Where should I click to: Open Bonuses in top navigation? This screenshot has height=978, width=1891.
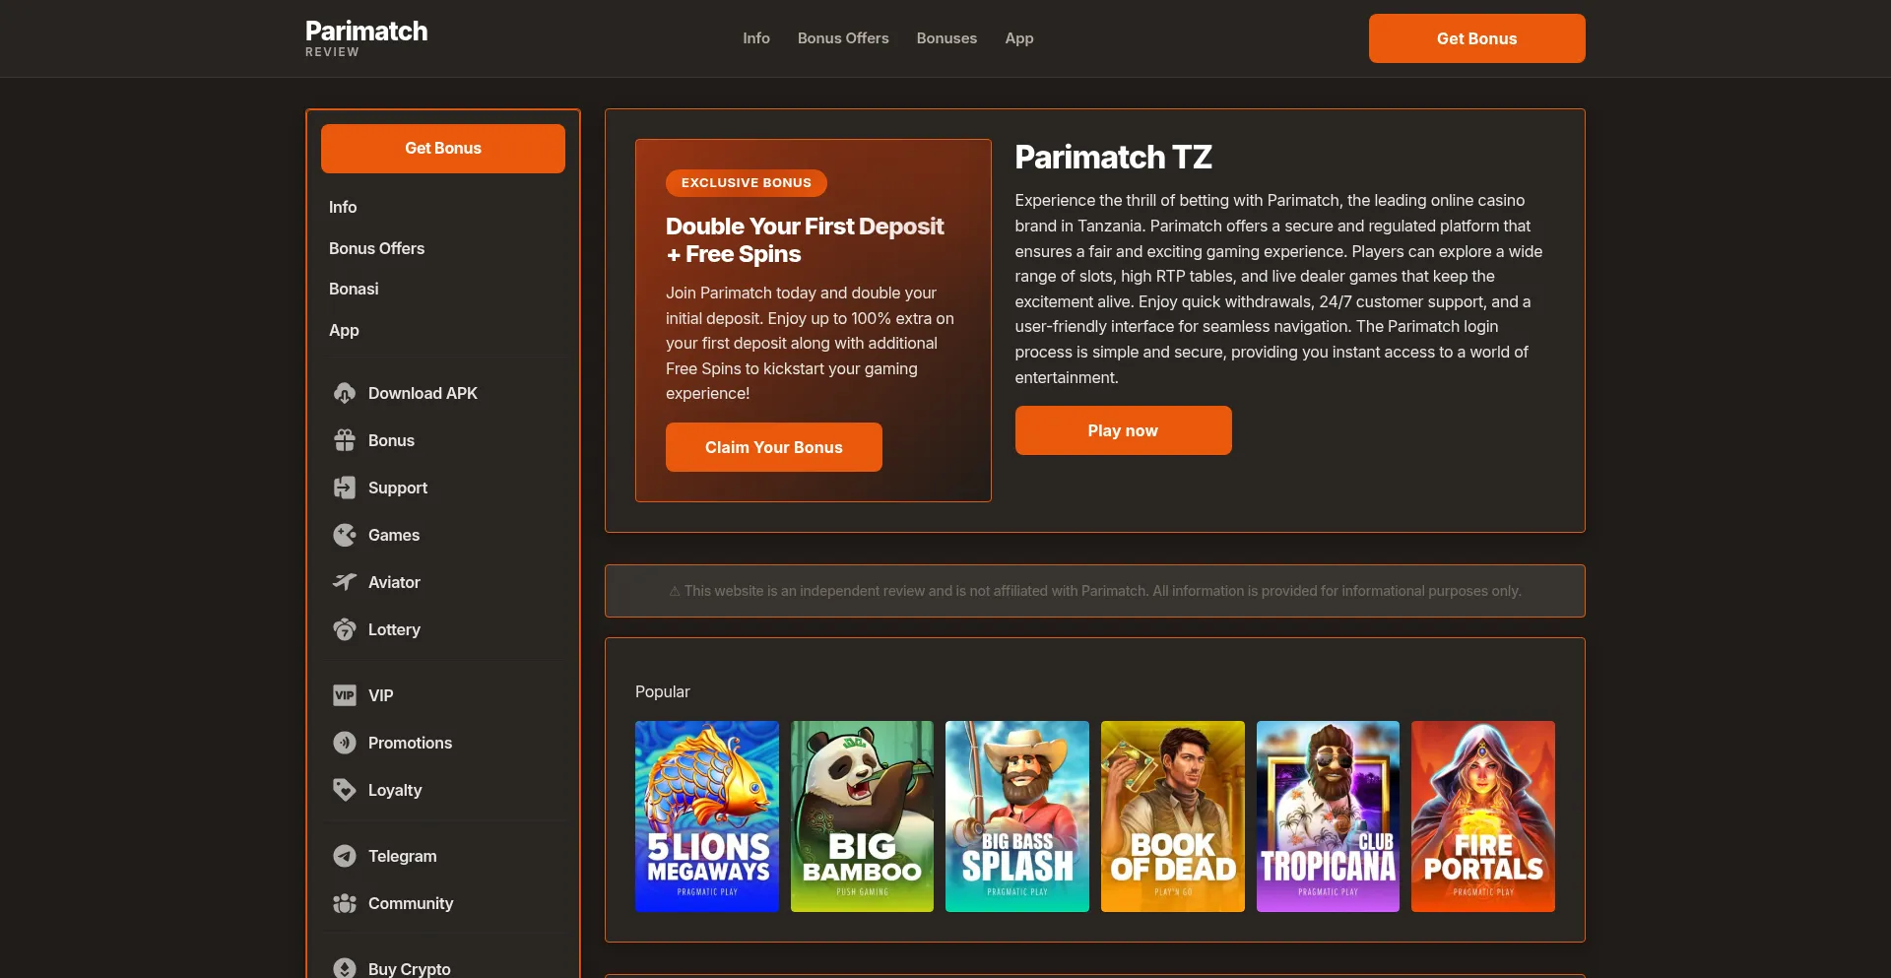coord(946,38)
